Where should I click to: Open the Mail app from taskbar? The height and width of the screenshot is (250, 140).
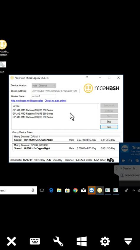tap(83, 190)
